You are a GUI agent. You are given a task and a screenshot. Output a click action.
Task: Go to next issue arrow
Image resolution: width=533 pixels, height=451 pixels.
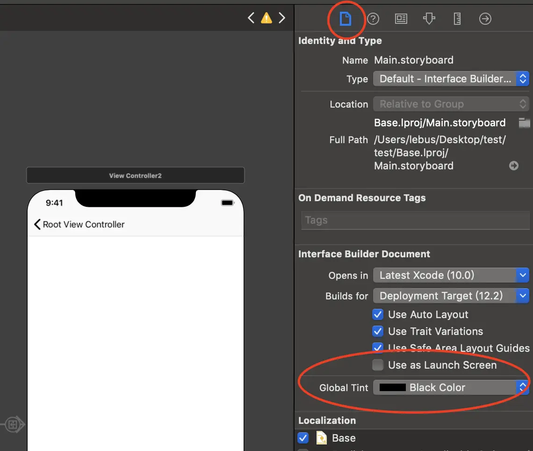click(x=282, y=18)
